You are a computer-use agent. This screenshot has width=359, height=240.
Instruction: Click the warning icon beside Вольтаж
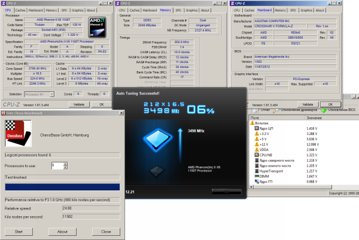tap(252, 123)
